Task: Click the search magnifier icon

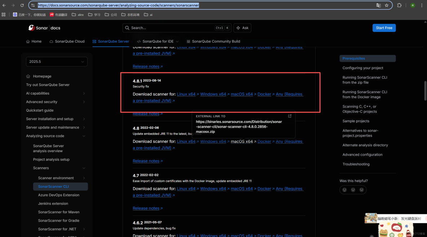Action: pos(127,28)
